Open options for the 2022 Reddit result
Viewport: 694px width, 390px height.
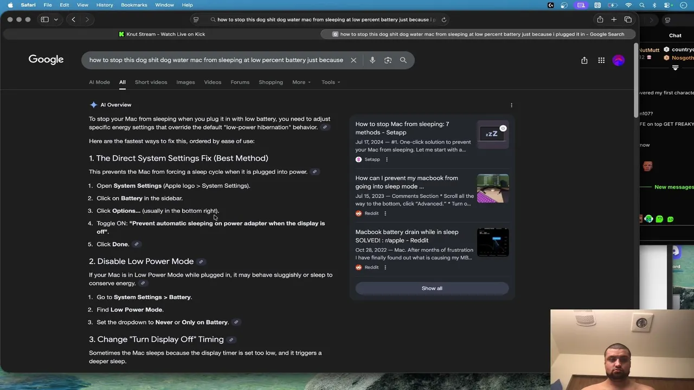click(x=385, y=267)
